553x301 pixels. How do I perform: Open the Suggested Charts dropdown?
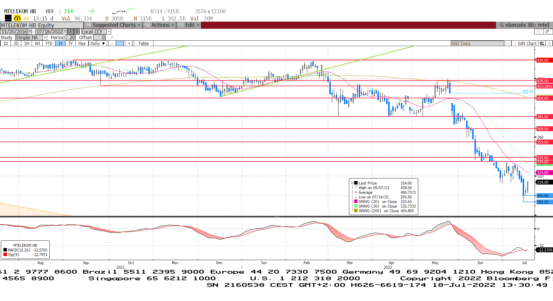tap(113, 25)
